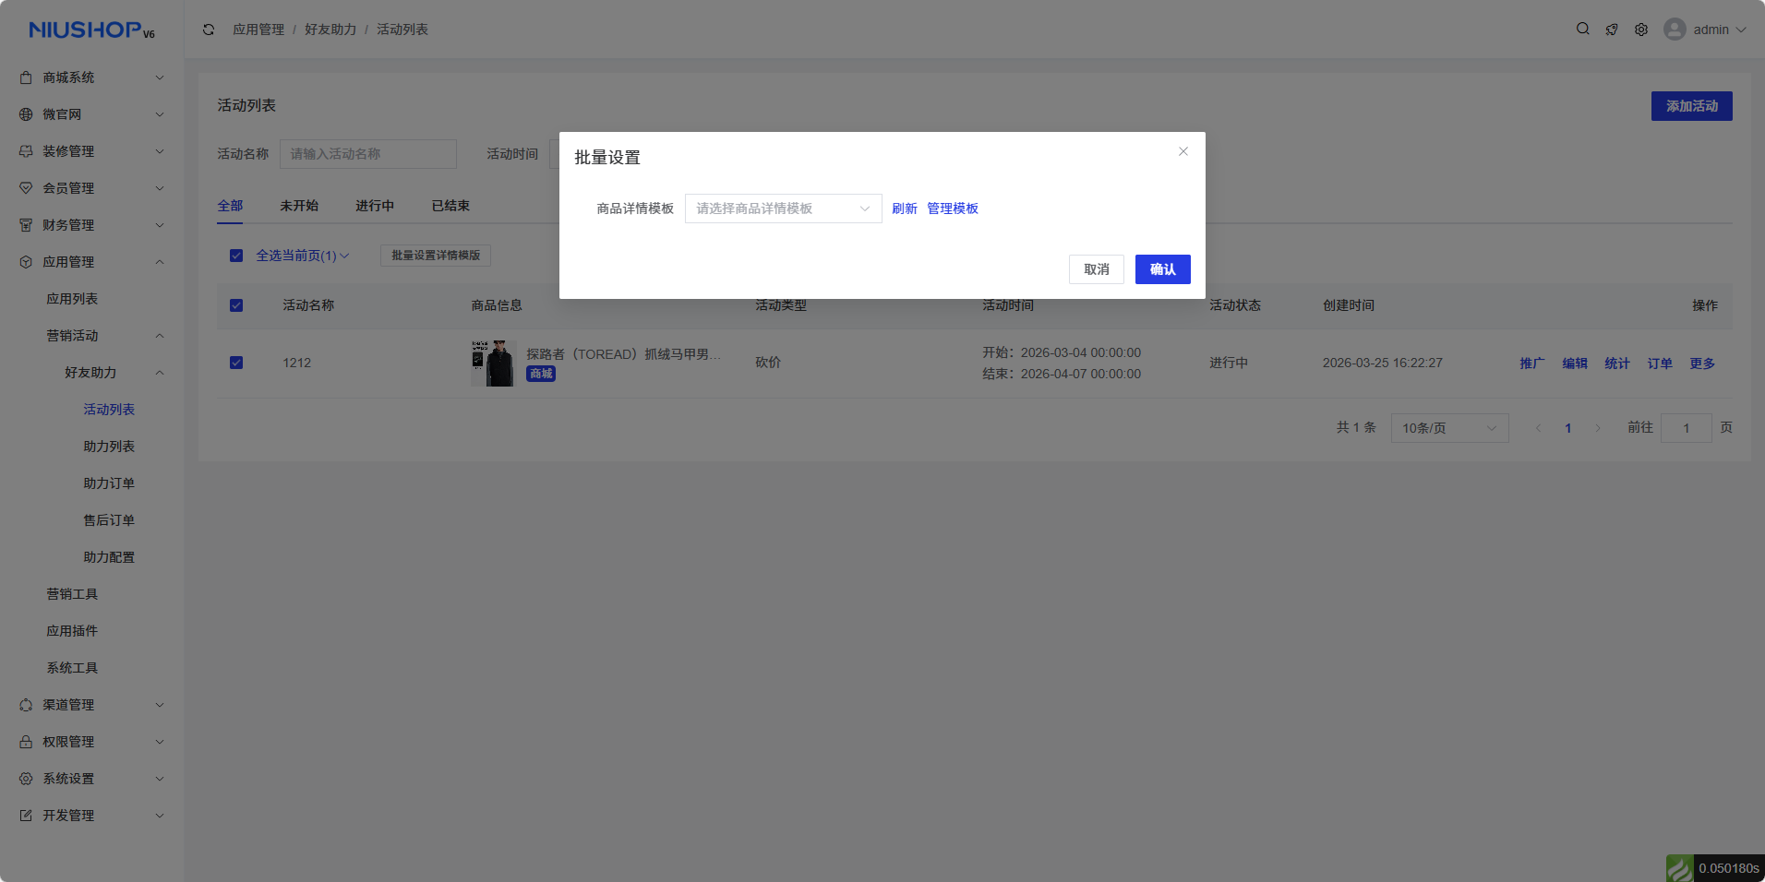The width and height of the screenshot is (1765, 882).
Task: Click 统计 link for activity 1212
Action: coord(1617,364)
